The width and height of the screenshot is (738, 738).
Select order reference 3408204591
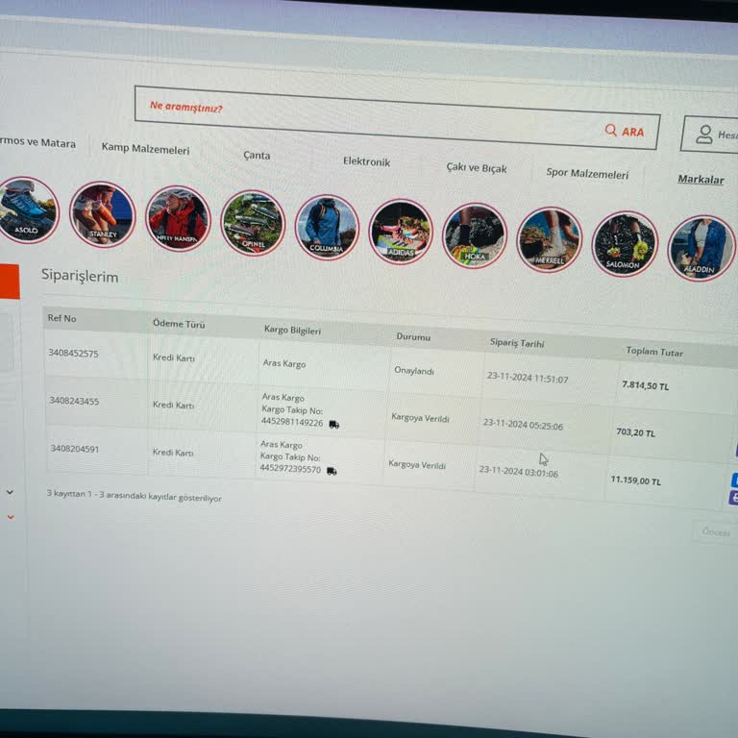[x=75, y=449]
